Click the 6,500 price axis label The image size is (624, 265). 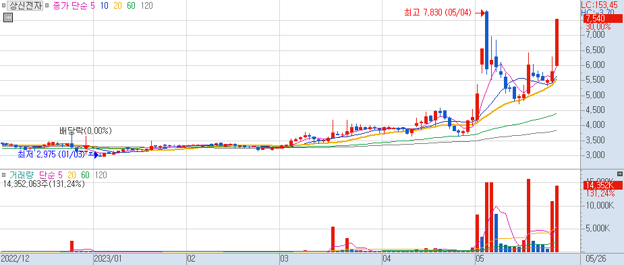(596, 50)
